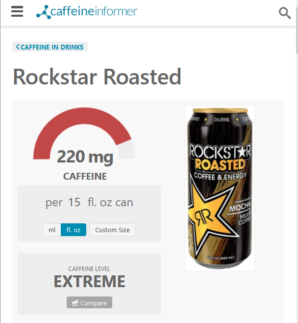Click the Compare button

[89, 302]
